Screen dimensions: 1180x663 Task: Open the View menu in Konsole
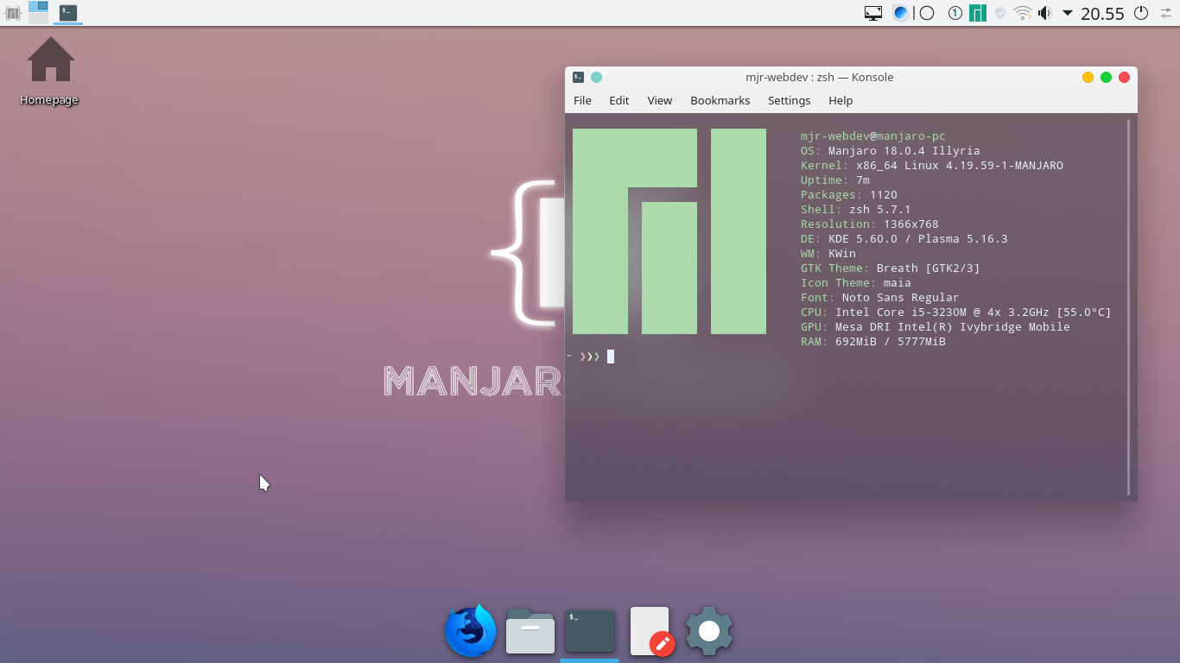click(659, 100)
